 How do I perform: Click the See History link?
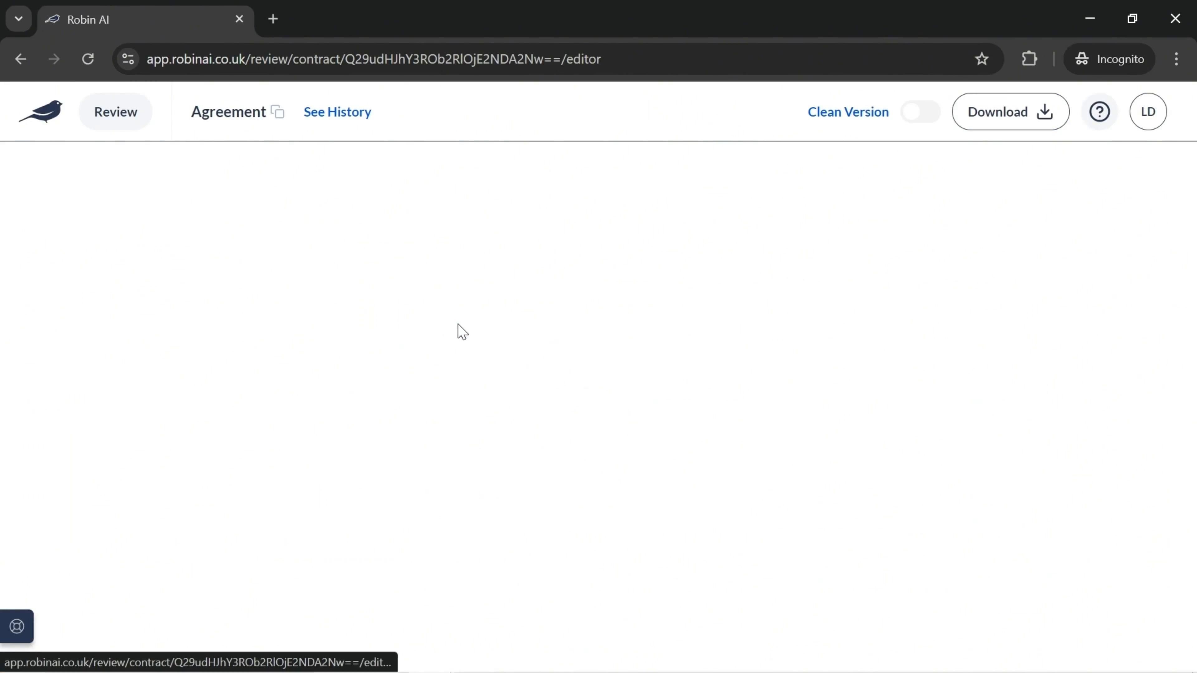(x=337, y=112)
